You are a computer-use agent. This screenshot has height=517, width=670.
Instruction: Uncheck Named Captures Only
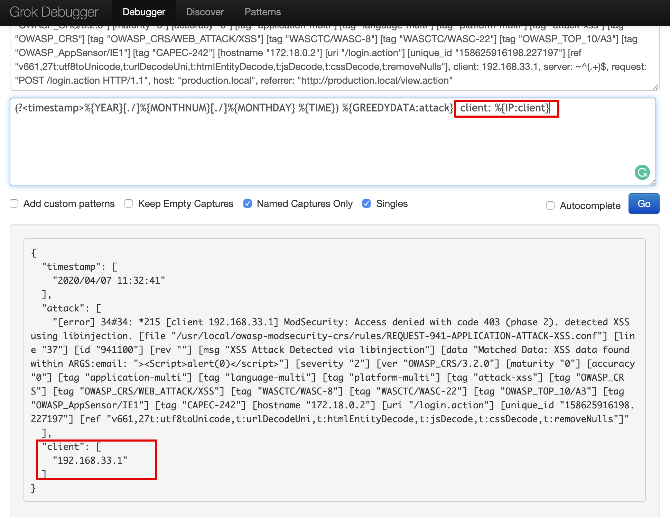coord(248,203)
